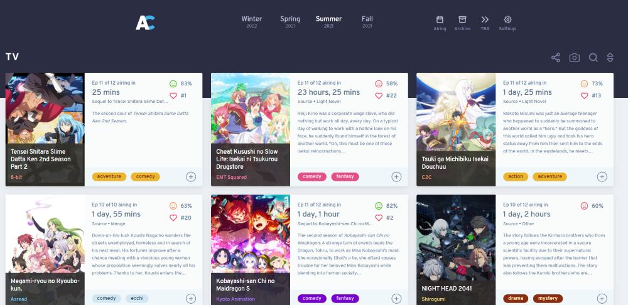Image resolution: width=628 pixels, height=305 pixels.
Task: Add Tsuki ga Michibiku with plus button
Action: [x=602, y=176]
